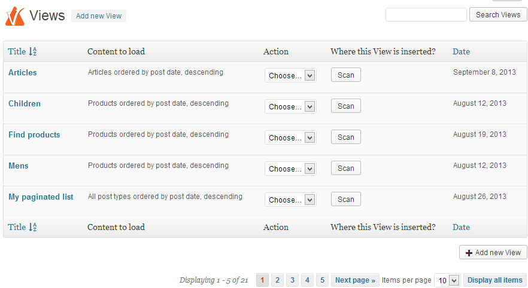The height and width of the screenshot is (288, 528).
Task: Click the A-Z sort icon in header
Action: (33, 51)
